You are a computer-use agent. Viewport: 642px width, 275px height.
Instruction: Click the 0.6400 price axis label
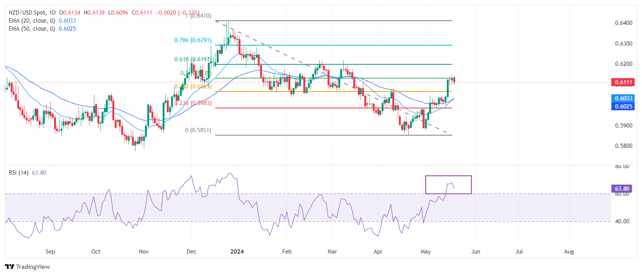coord(624,23)
